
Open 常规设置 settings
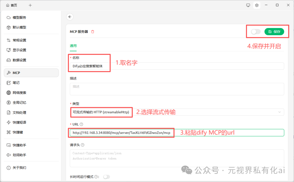pyautogui.click(x=31, y=40)
